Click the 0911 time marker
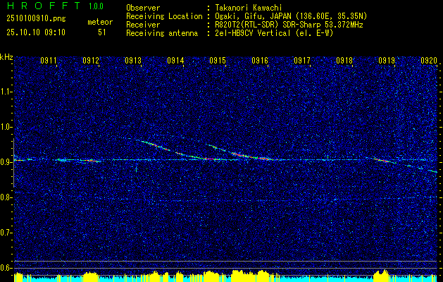 pyautogui.click(x=49, y=61)
